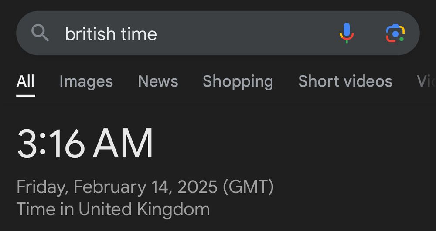436x231 pixels.
Task: Focus the search field containing 'british time'
Action: tap(218, 33)
